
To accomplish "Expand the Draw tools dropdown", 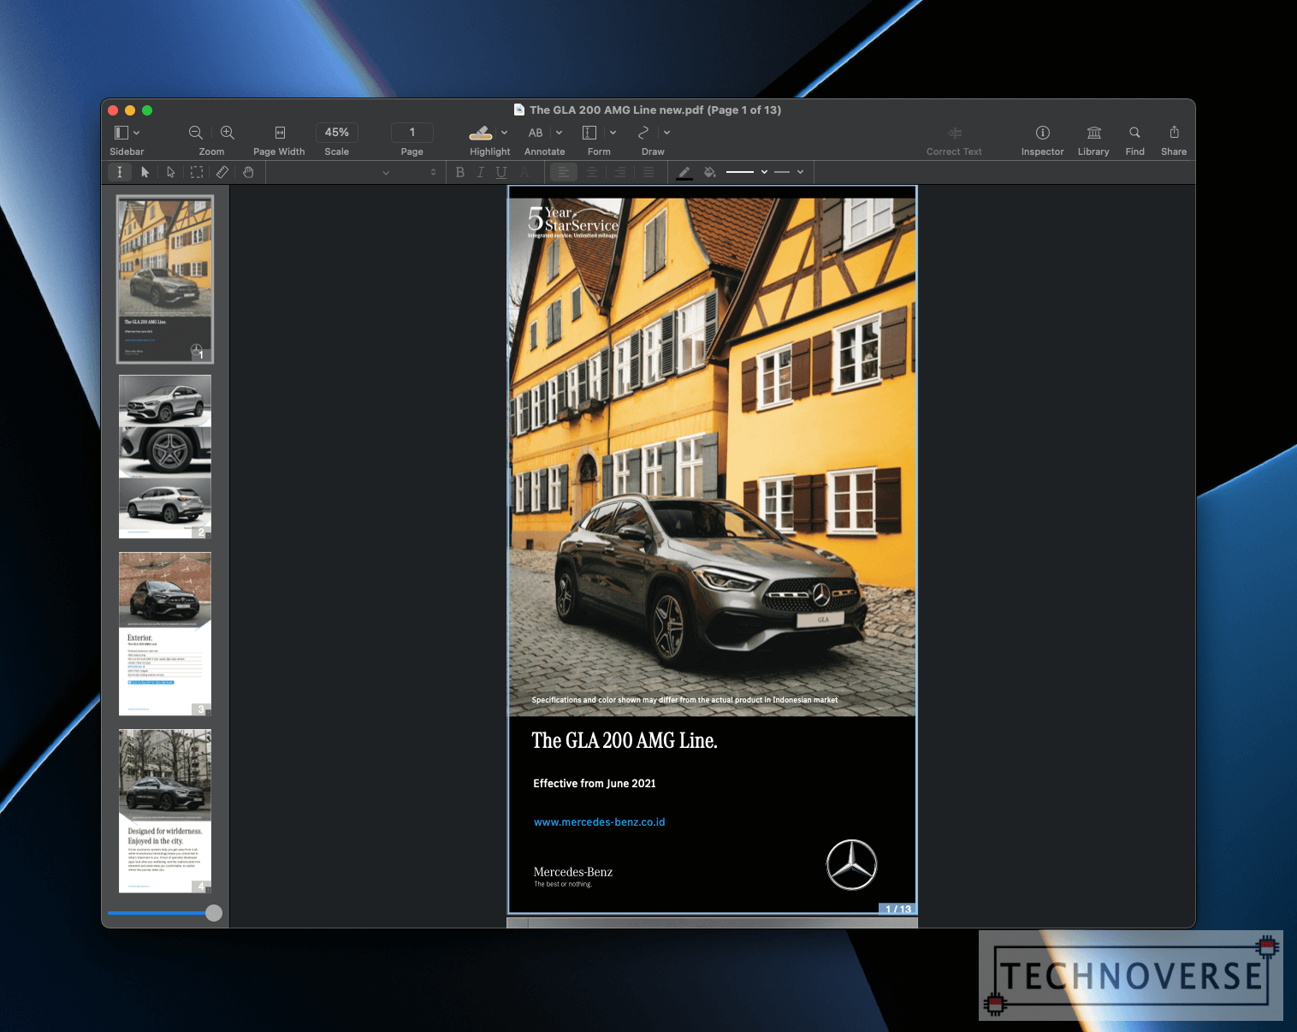I will tap(666, 133).
